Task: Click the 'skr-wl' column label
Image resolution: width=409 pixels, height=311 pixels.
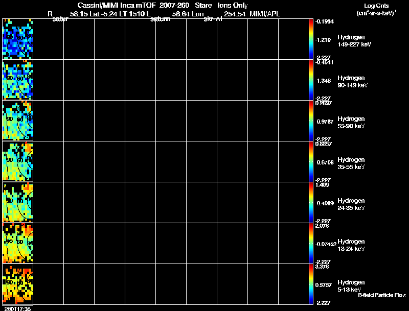Action: tap(213, 19)
